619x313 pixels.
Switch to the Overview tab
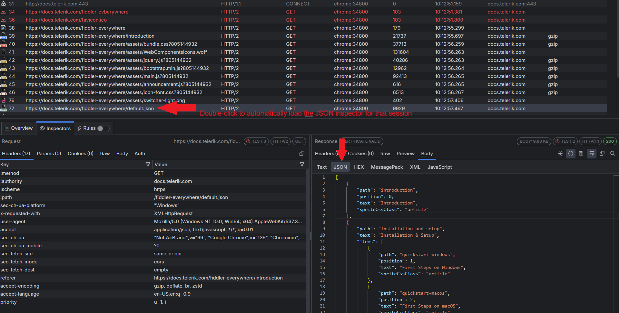(19, 128)
